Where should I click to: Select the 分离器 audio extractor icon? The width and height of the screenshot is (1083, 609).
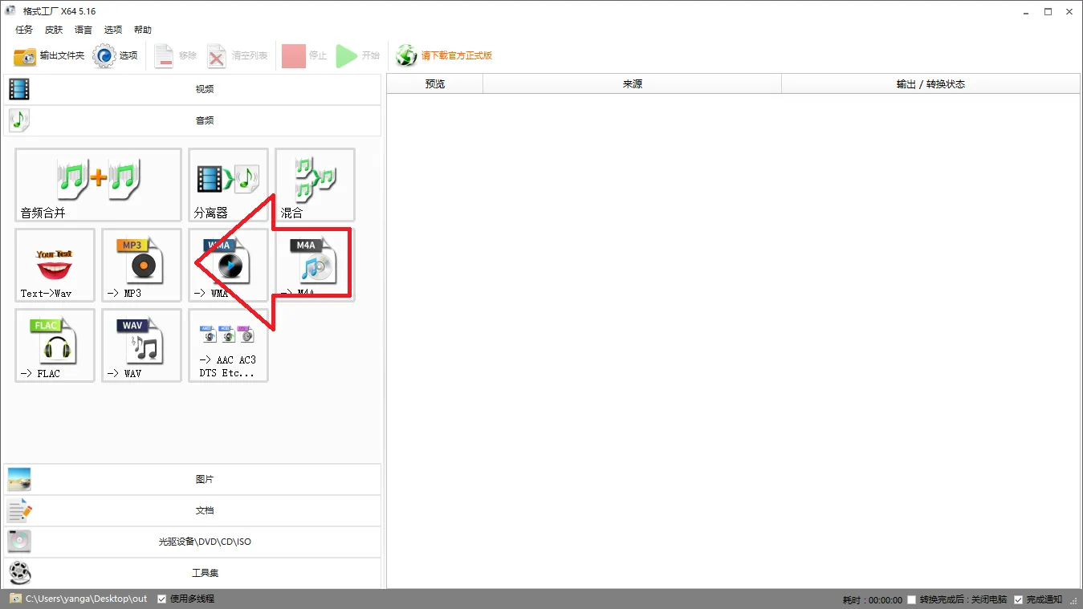point(228,185)
